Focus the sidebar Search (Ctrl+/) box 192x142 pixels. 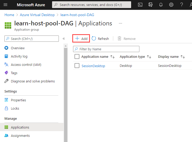coord(32,39)
